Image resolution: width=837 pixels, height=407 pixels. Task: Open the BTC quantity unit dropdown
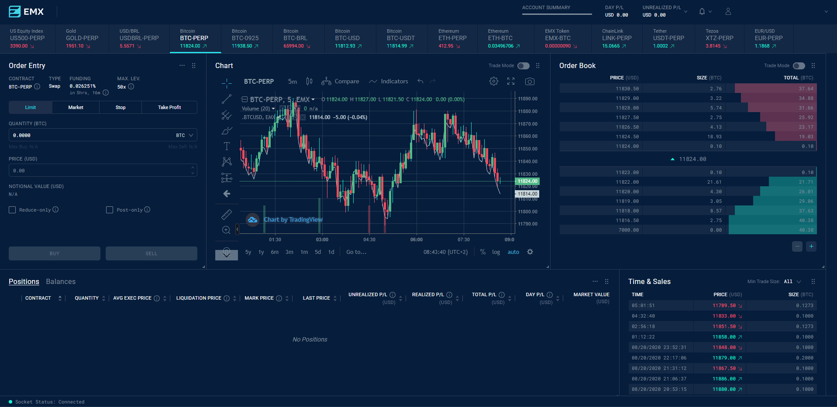pyautogui.click(x=185, y=135)
